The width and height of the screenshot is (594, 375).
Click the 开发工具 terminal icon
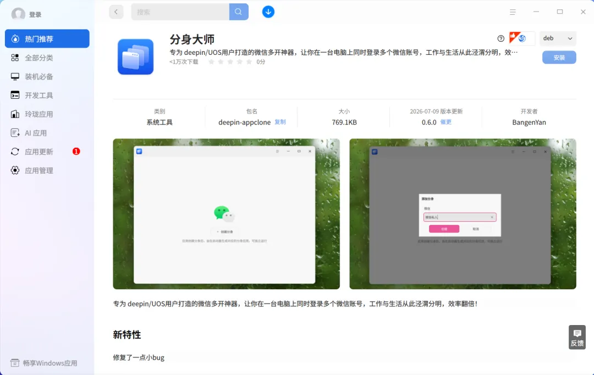[x=15, y=96]
